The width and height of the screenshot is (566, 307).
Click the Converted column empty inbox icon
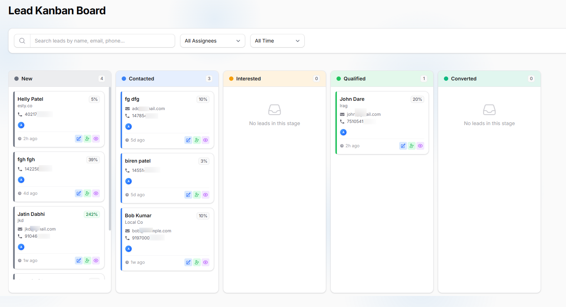(489, 110)
